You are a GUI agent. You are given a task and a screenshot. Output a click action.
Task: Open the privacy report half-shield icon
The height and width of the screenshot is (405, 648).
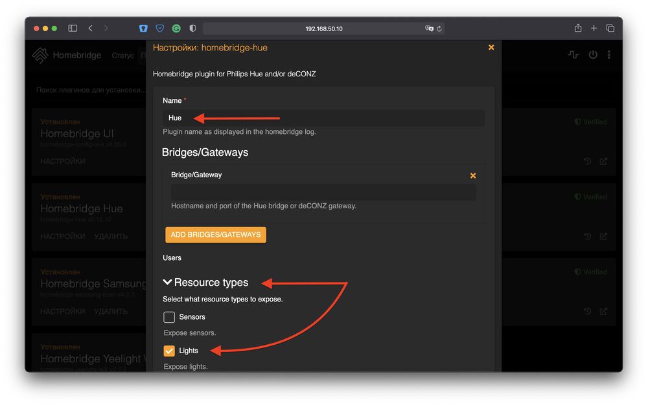(192, 28)
